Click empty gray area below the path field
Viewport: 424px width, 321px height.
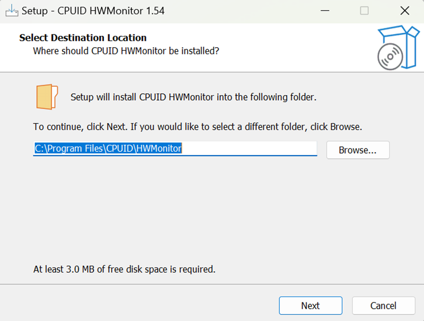[212, 212]
